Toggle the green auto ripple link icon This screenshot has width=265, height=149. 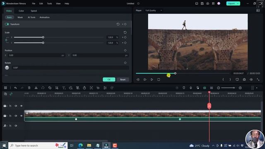point(11,94)
